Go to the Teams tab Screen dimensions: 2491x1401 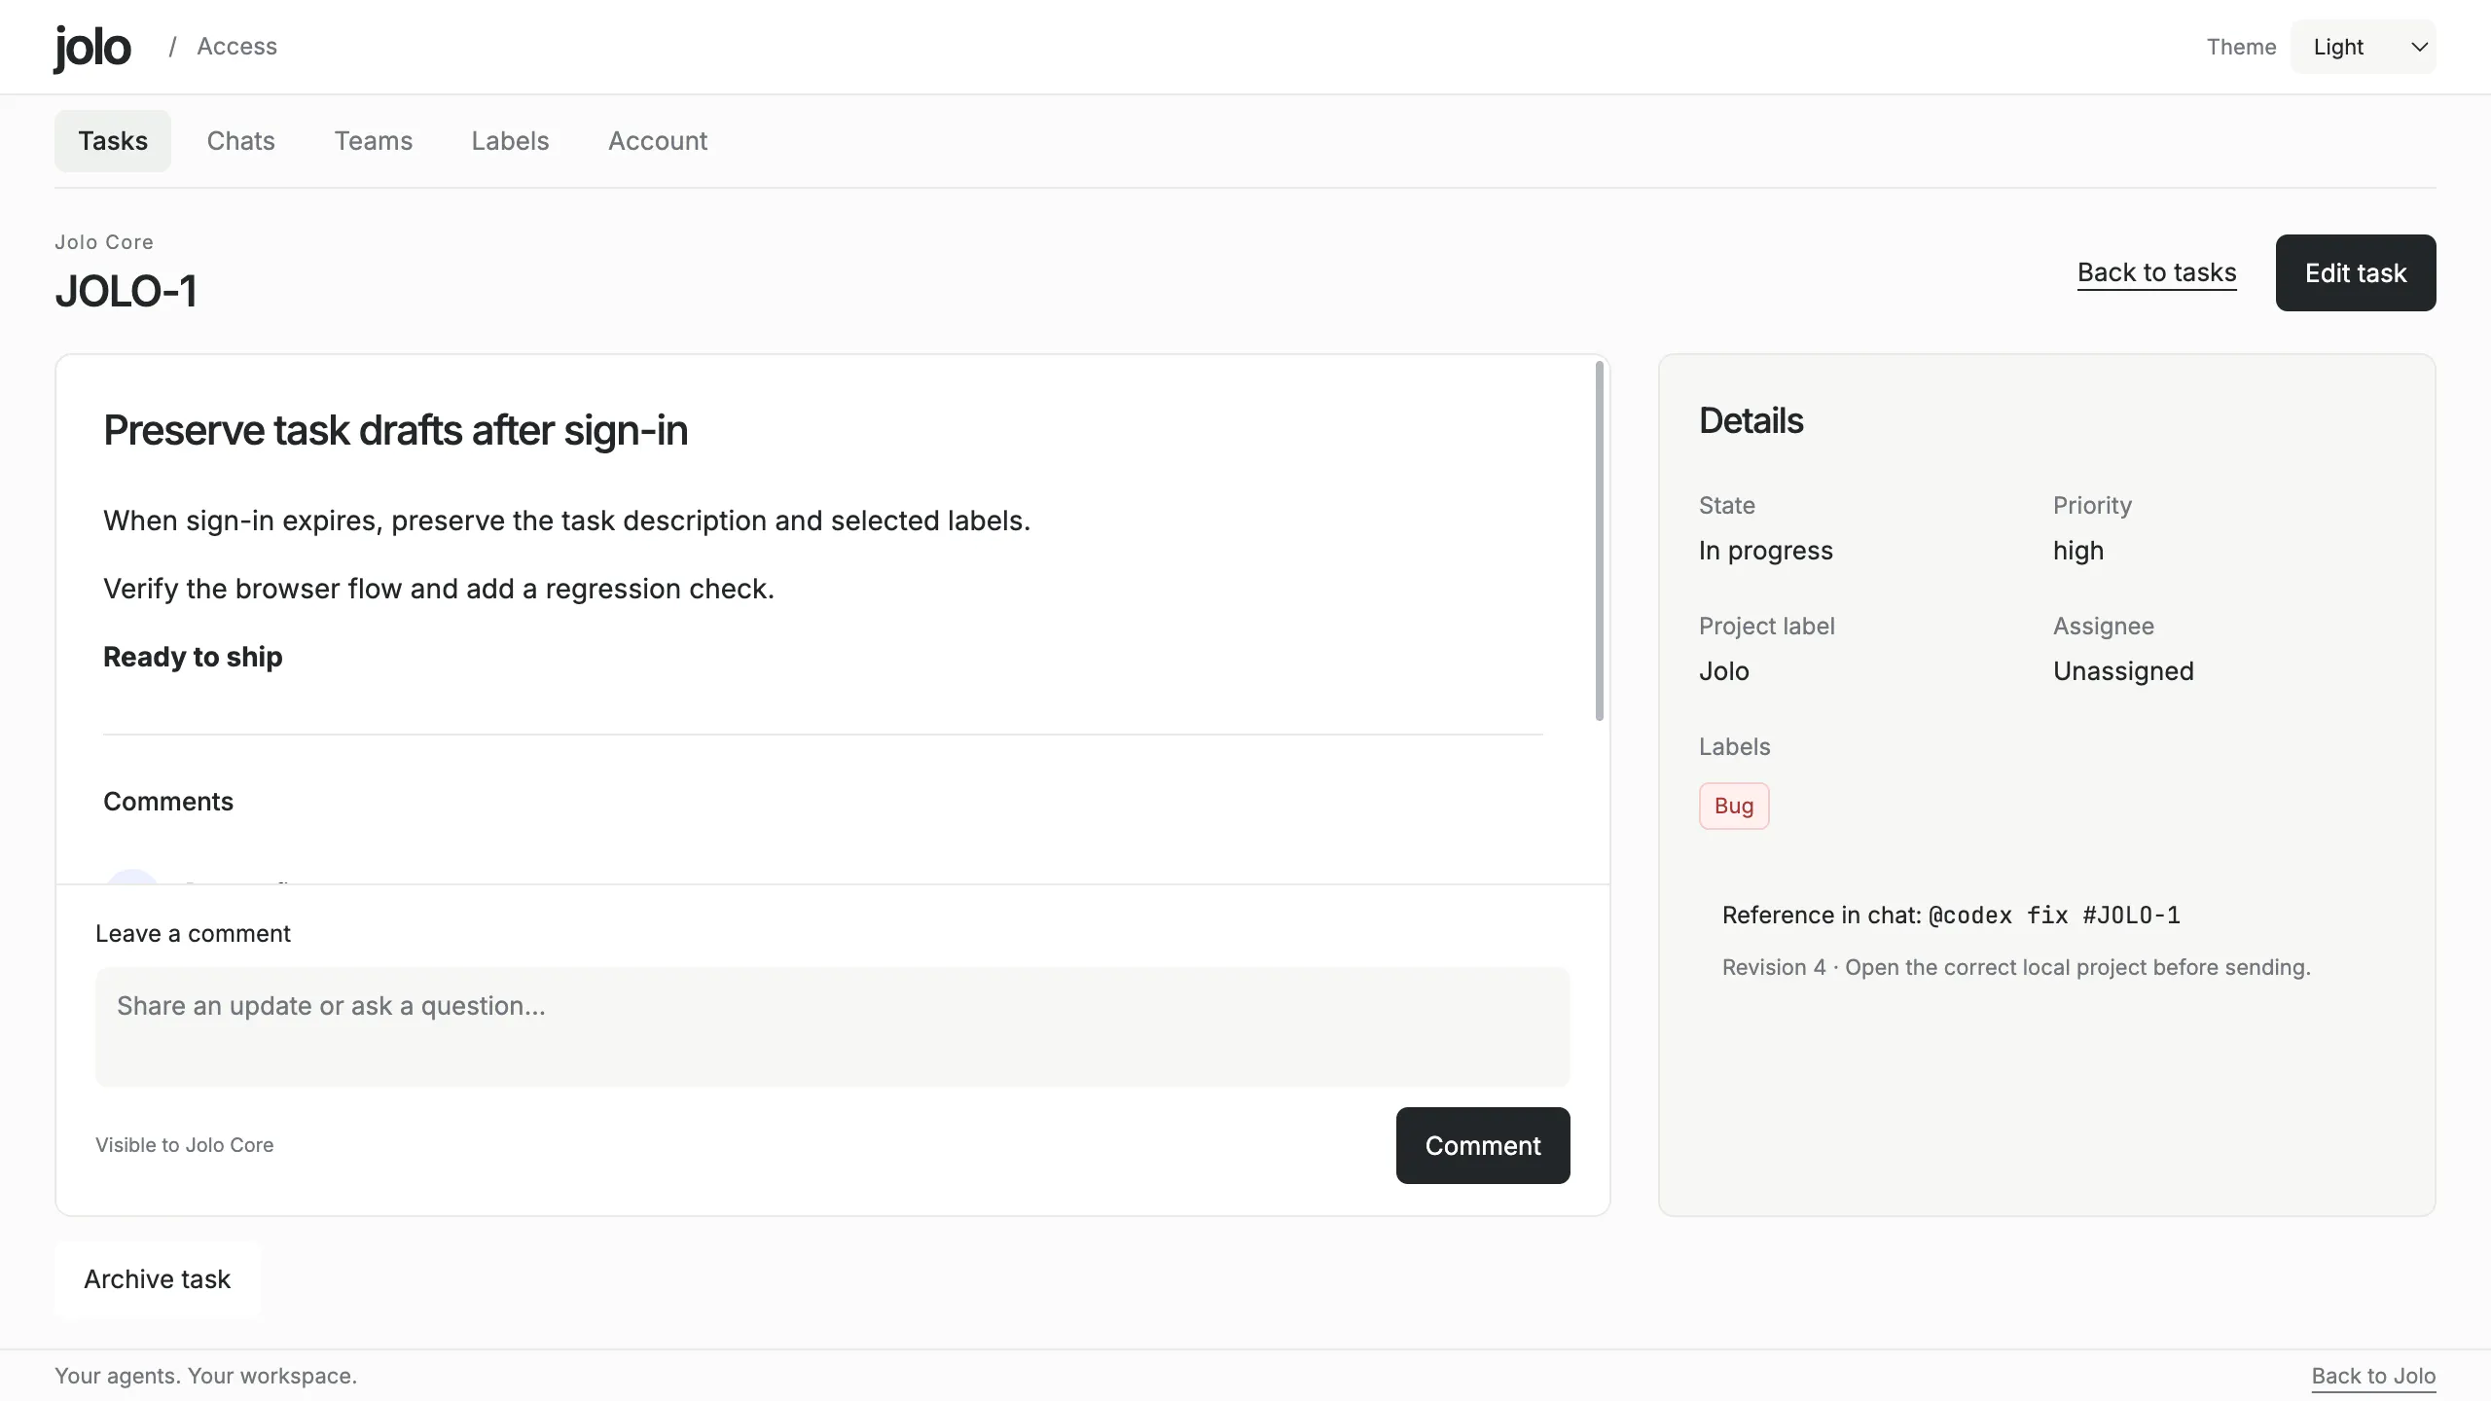coord(374,141)
